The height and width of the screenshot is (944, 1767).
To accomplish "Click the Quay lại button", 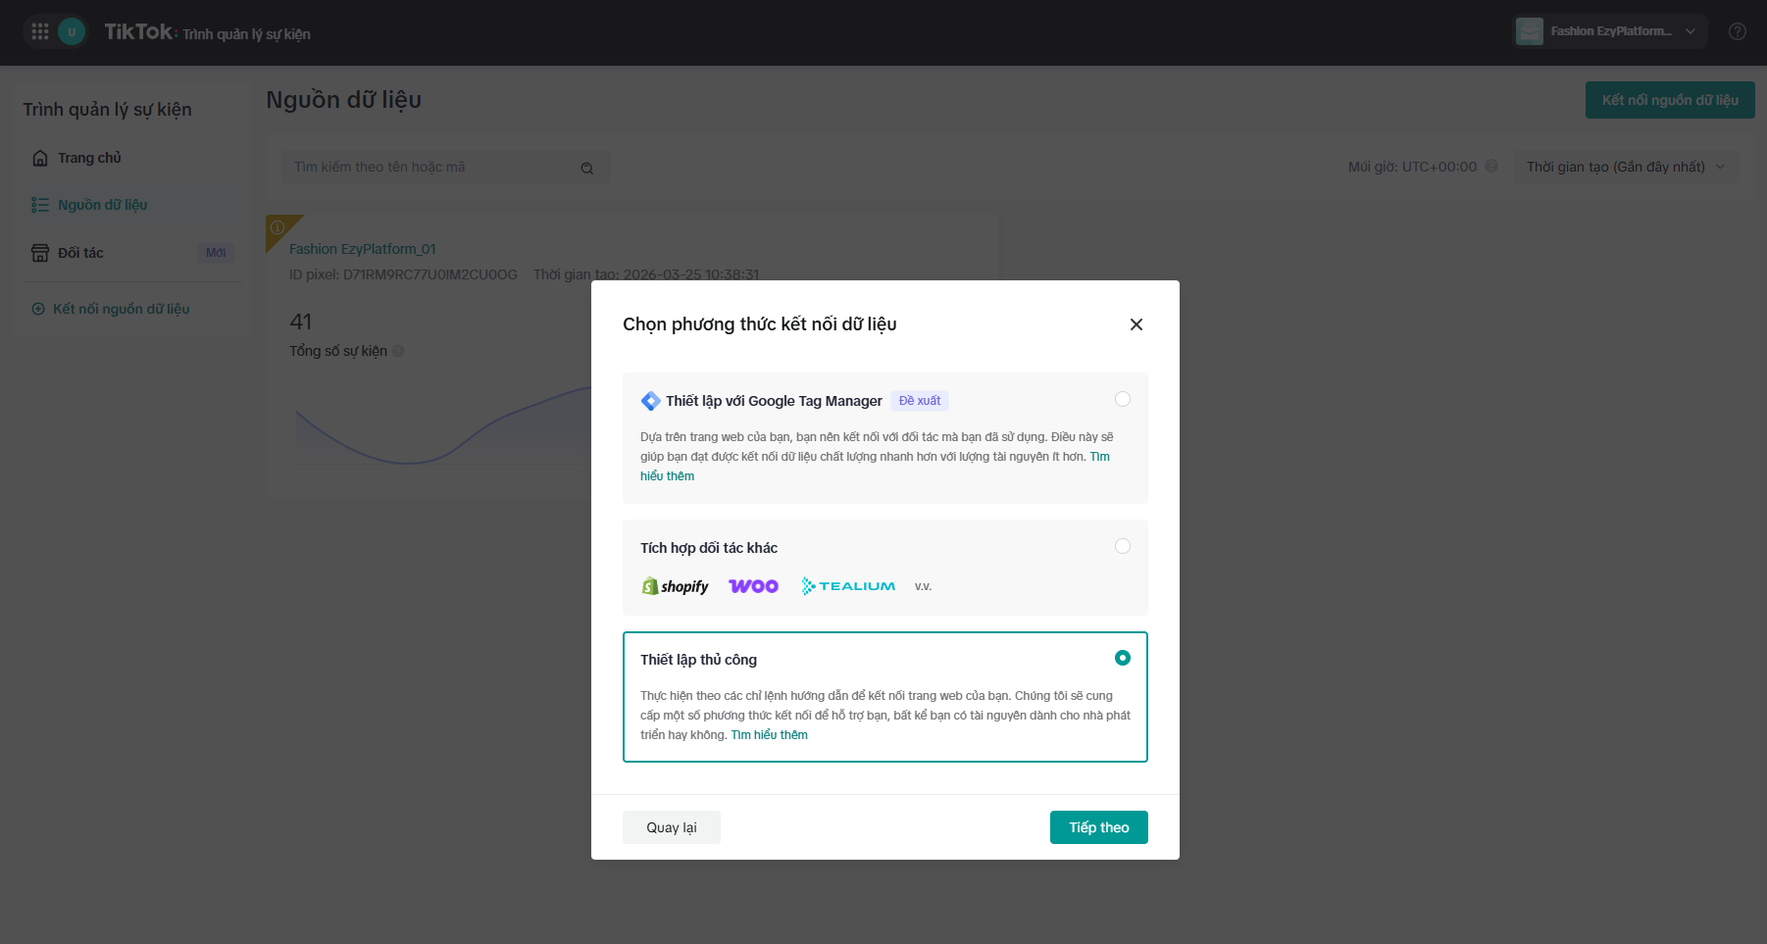I will click(672, 827).
